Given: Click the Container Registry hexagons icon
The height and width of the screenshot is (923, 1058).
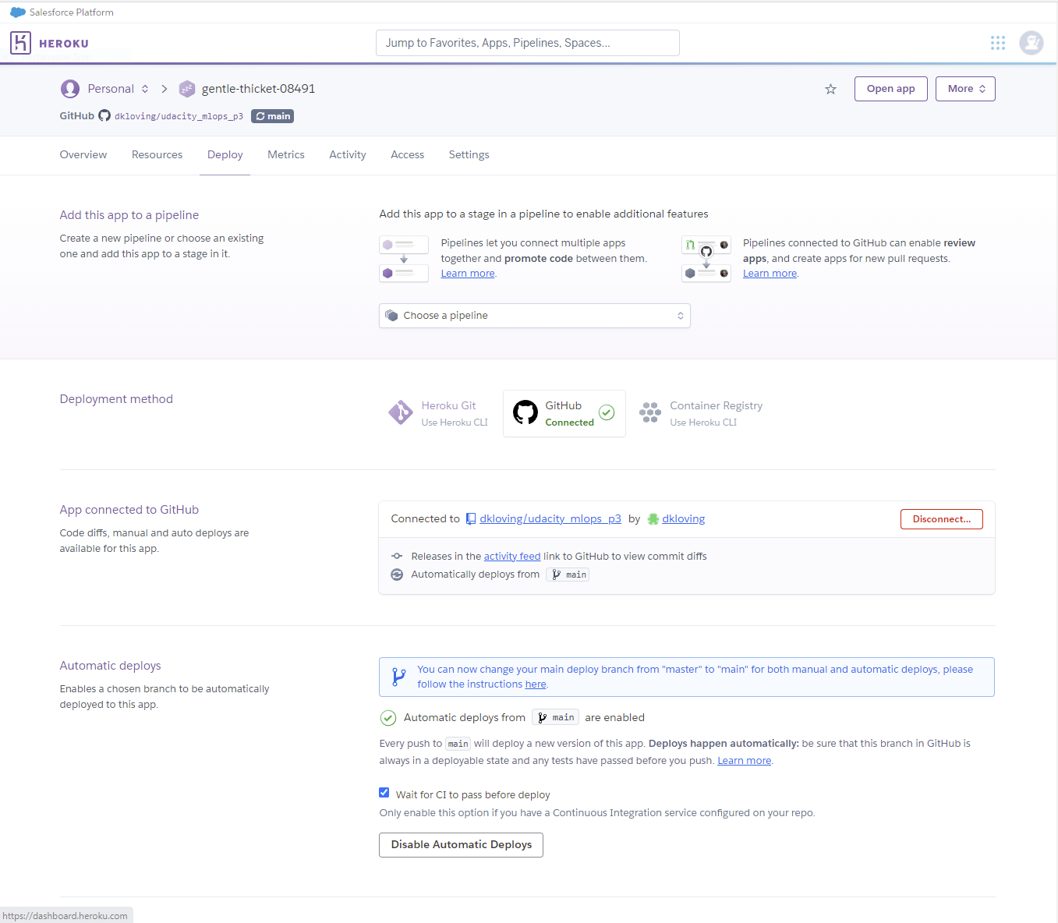Looking at the screenshot, I should (x=650, y=412).
